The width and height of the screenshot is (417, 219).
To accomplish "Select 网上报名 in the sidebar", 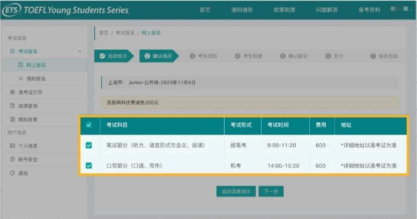I will 44,65.
